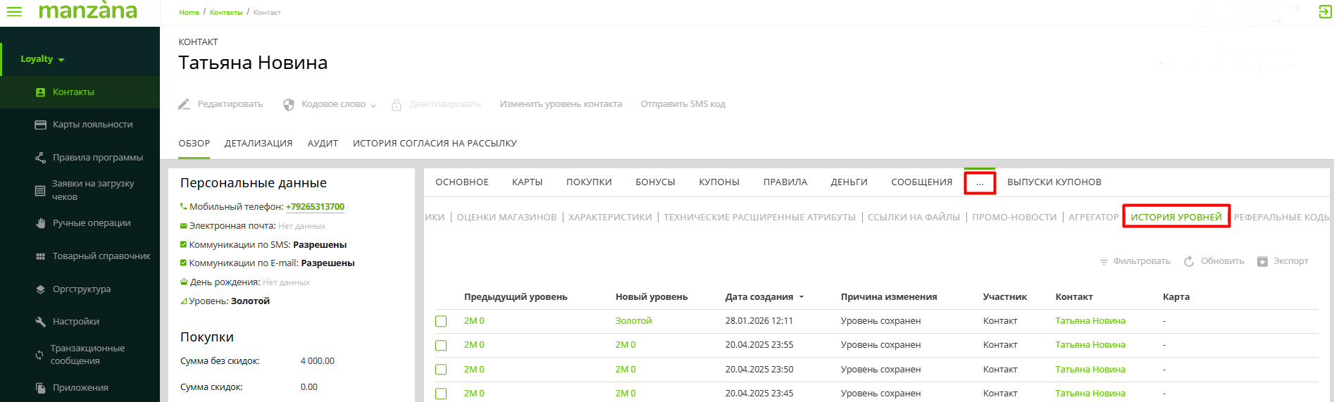The width and height of the screenshot is (1334, 402).
Task: Click the shield icon for Кодовое слово
Action: (x=289, y=104)
